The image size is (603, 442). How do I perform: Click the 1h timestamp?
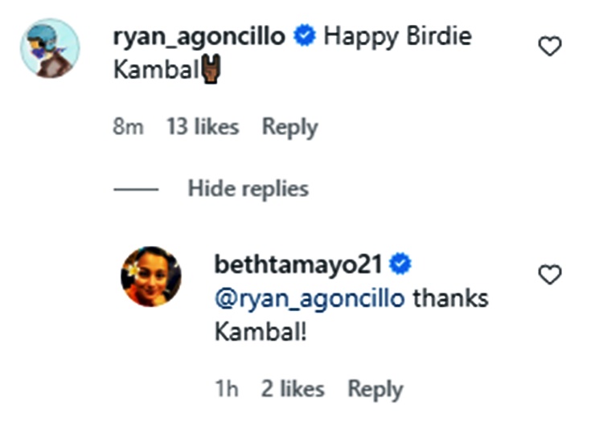[x=227, y=390]
